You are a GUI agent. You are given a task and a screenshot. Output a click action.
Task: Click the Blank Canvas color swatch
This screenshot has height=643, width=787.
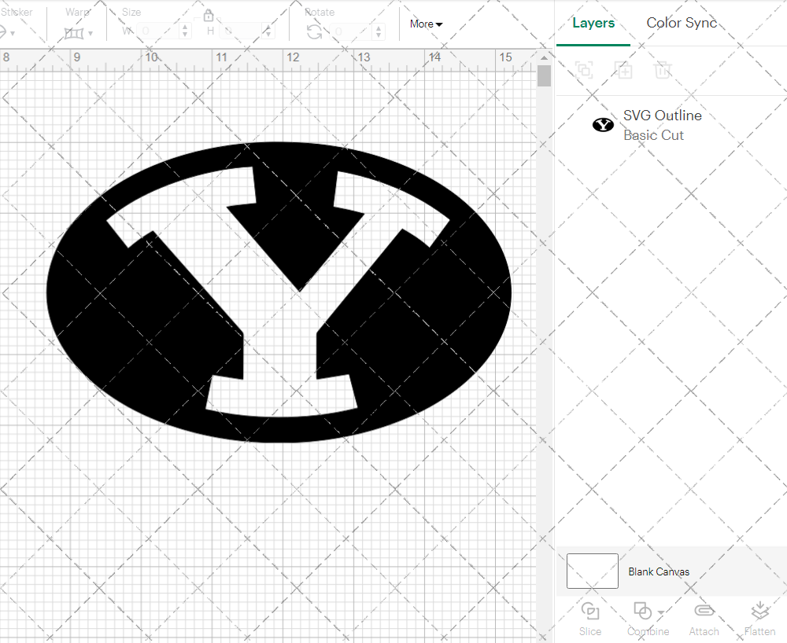592,571
